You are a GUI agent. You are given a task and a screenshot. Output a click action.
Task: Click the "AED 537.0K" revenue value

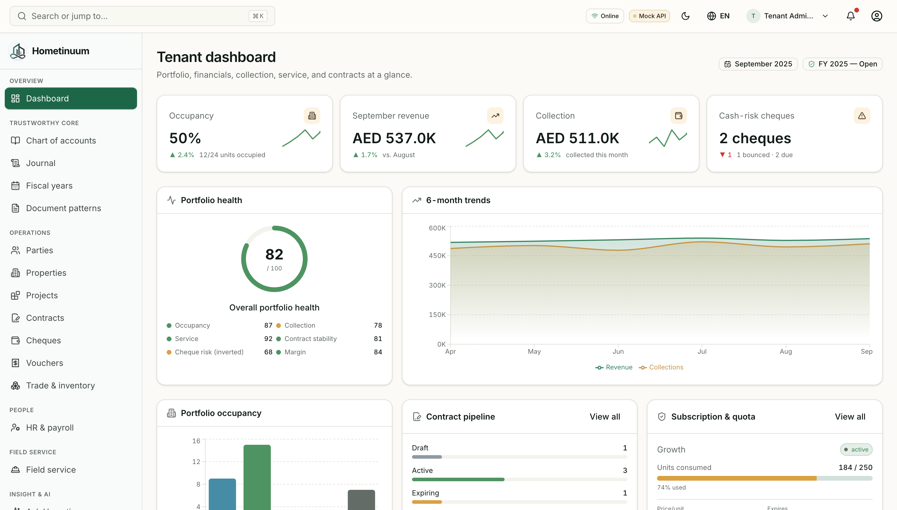pos(394,138)
